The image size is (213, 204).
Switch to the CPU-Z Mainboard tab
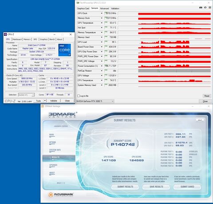pyautogui.click(x=17, y=39)
